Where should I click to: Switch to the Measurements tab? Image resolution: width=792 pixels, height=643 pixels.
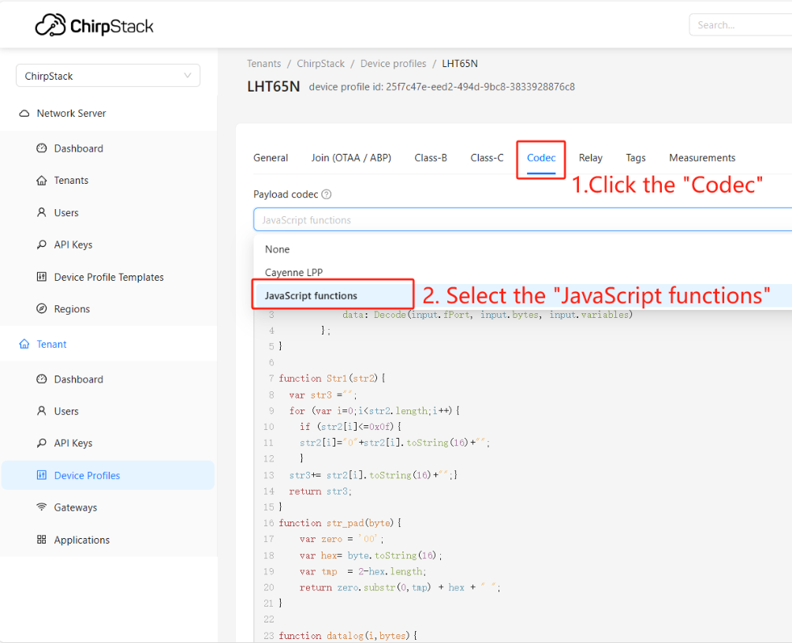point(702,158)
